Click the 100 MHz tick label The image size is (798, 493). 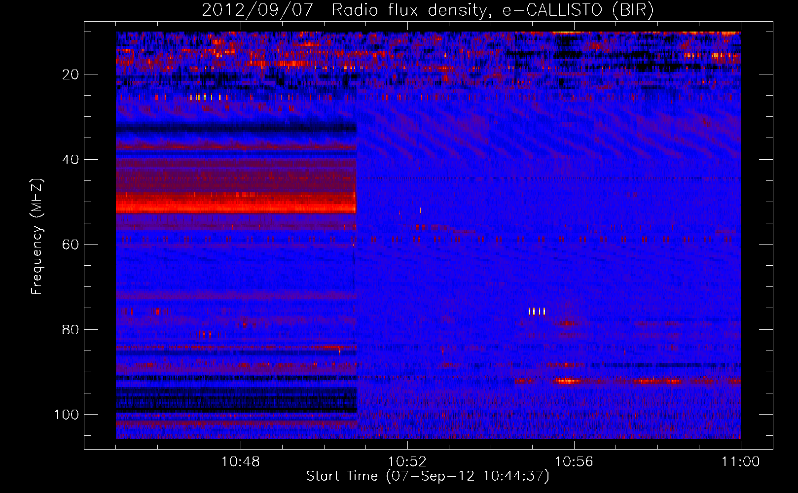tap(67, 415)
